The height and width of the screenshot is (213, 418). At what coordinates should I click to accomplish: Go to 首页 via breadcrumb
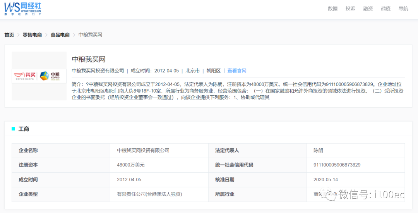pos(9,35)
